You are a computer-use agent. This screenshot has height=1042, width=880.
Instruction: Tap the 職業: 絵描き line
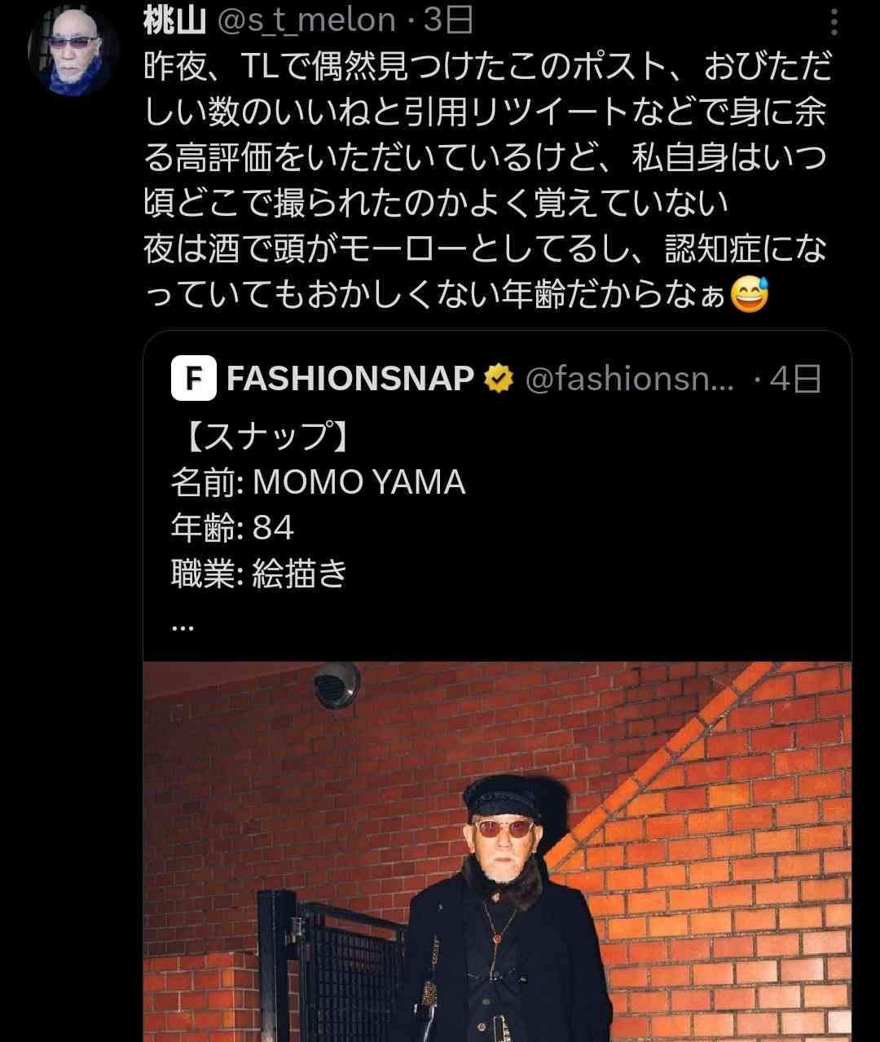coord(259,574)
